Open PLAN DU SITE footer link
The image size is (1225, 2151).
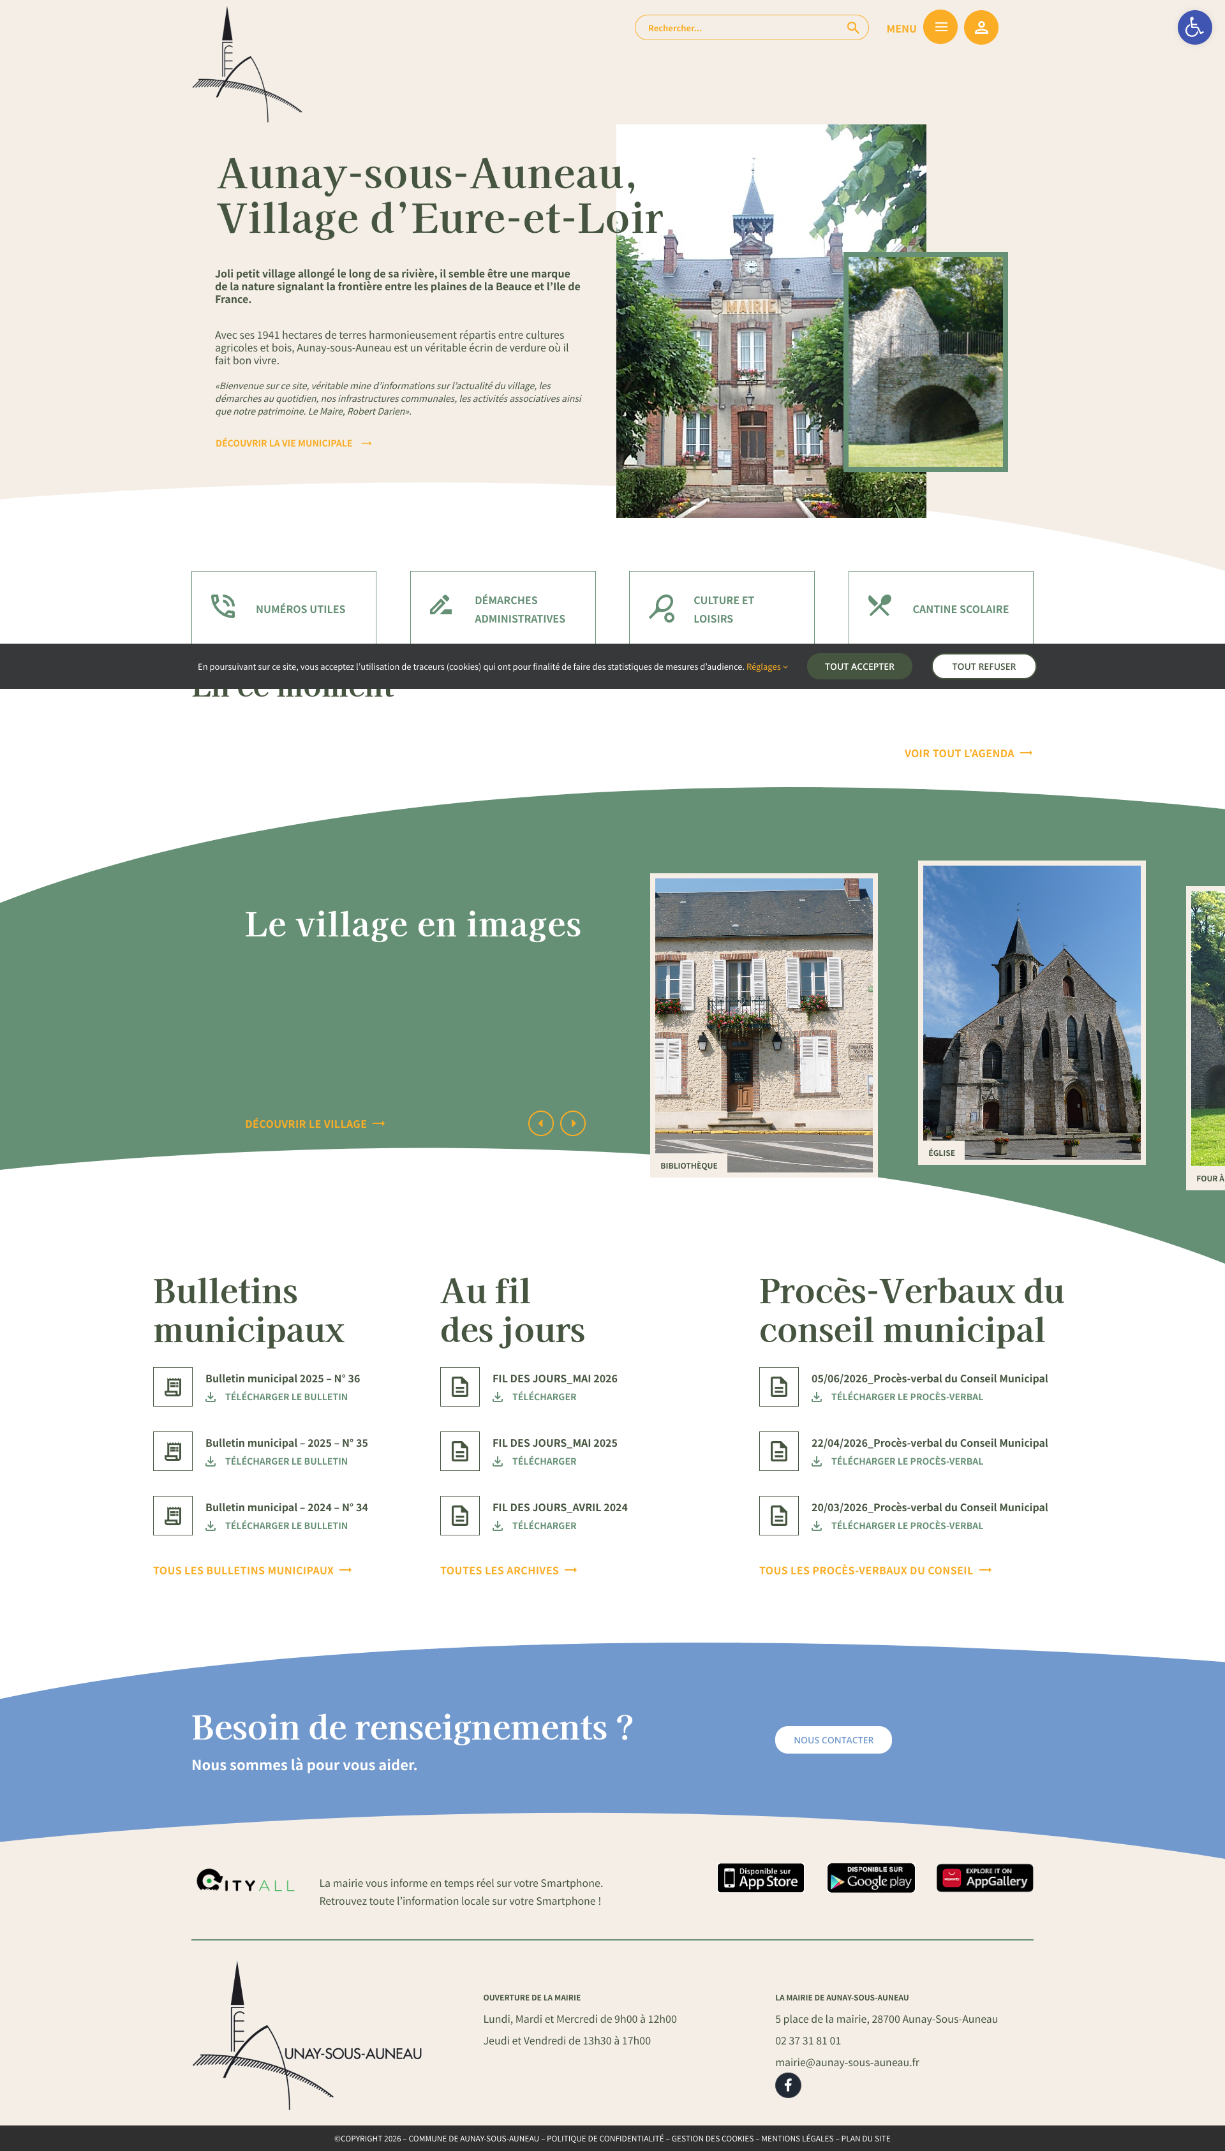(866, 2138)
